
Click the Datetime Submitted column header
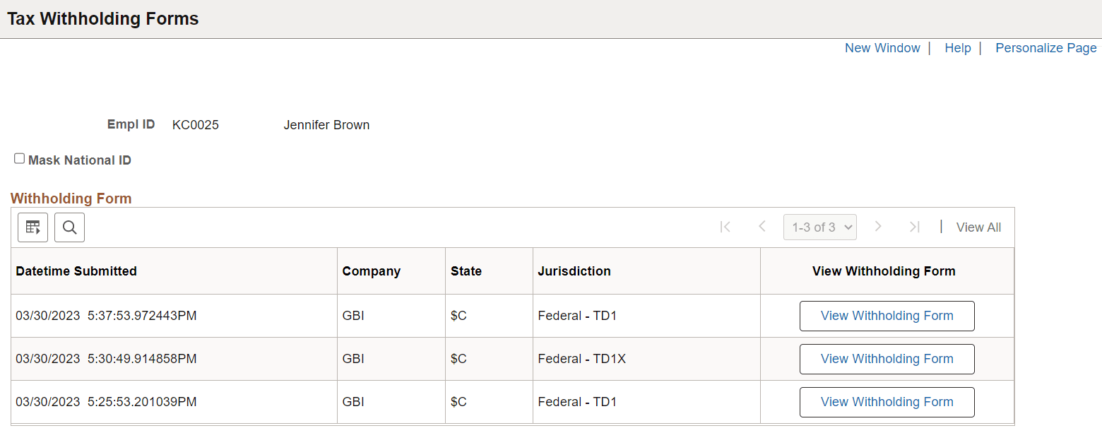tap(76, 271)
